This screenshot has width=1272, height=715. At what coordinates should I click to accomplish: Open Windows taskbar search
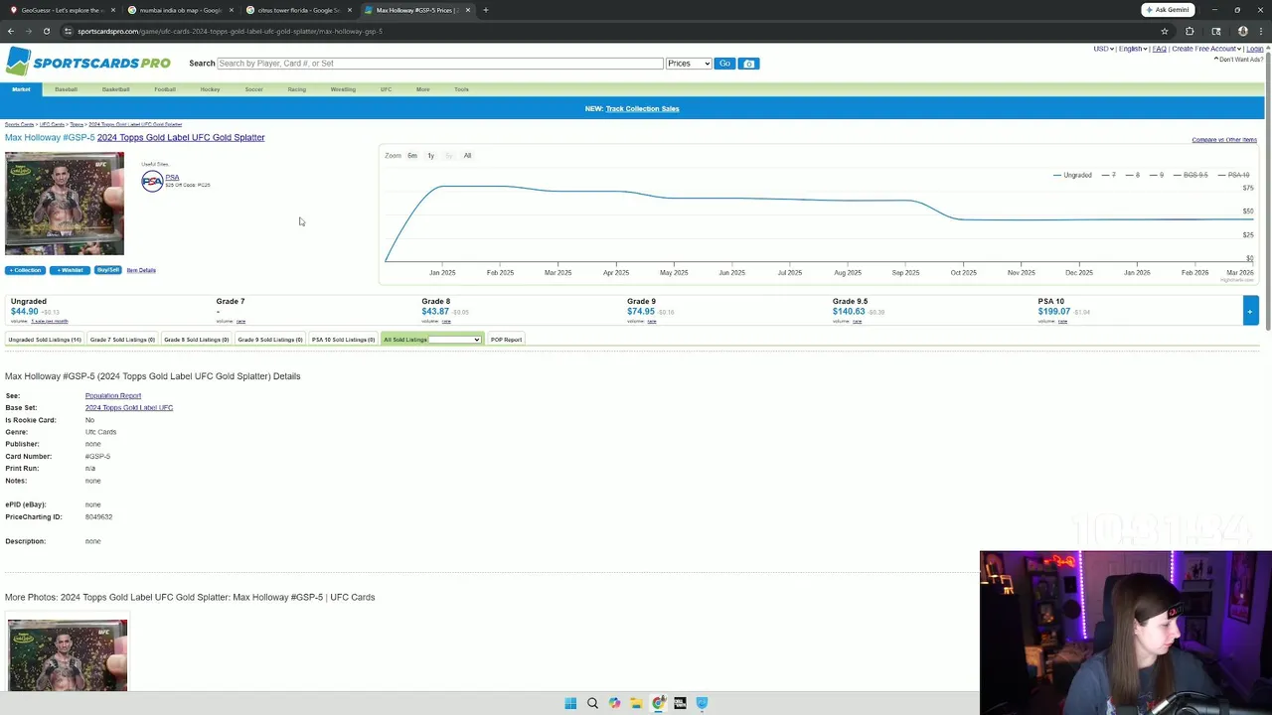pyautogui.click(x=592, y=703)
